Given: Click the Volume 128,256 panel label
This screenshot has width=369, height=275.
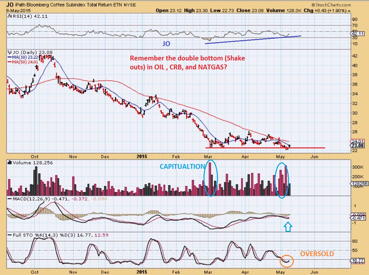Looking at the screenshot, I should (x=33, y=163).
